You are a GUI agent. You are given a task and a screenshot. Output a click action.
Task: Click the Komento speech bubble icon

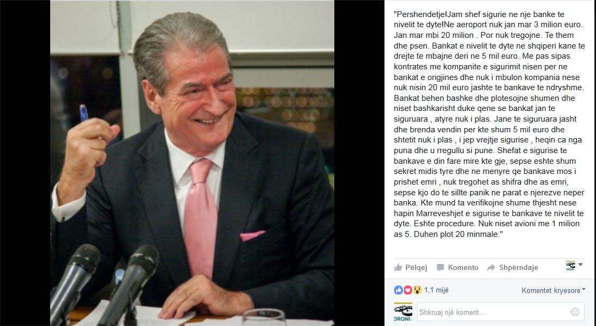(x=440, y=267)
